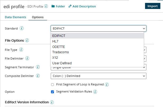Click the Folder link text
Viewport: 163px width, 107px height.
(60, 6)
